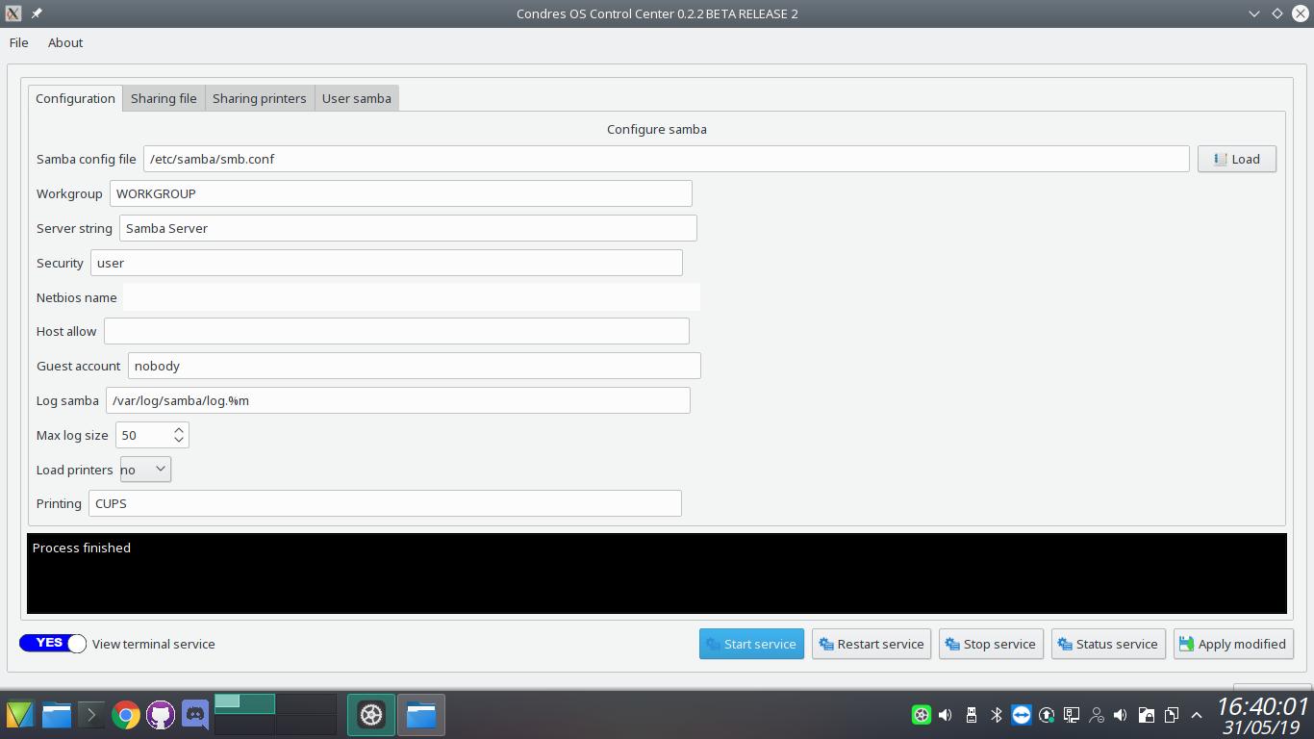Open the File menu
Image resolution: width=1314 pixels, height=739 pixels.
click(x=19, y=42)
